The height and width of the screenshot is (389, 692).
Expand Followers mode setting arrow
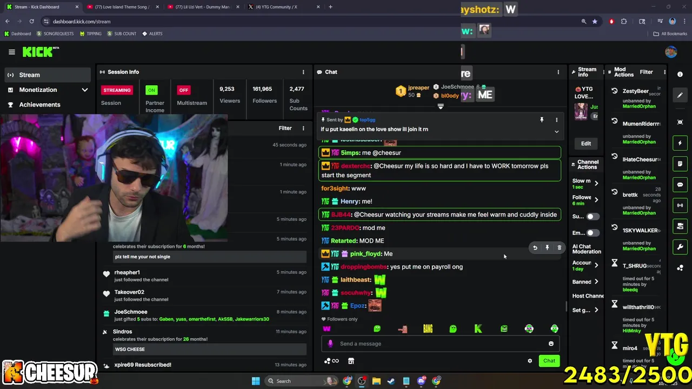[x=596, y=200]
